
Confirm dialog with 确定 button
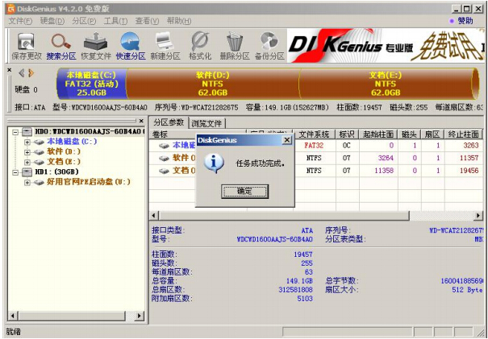coord(244,192)
